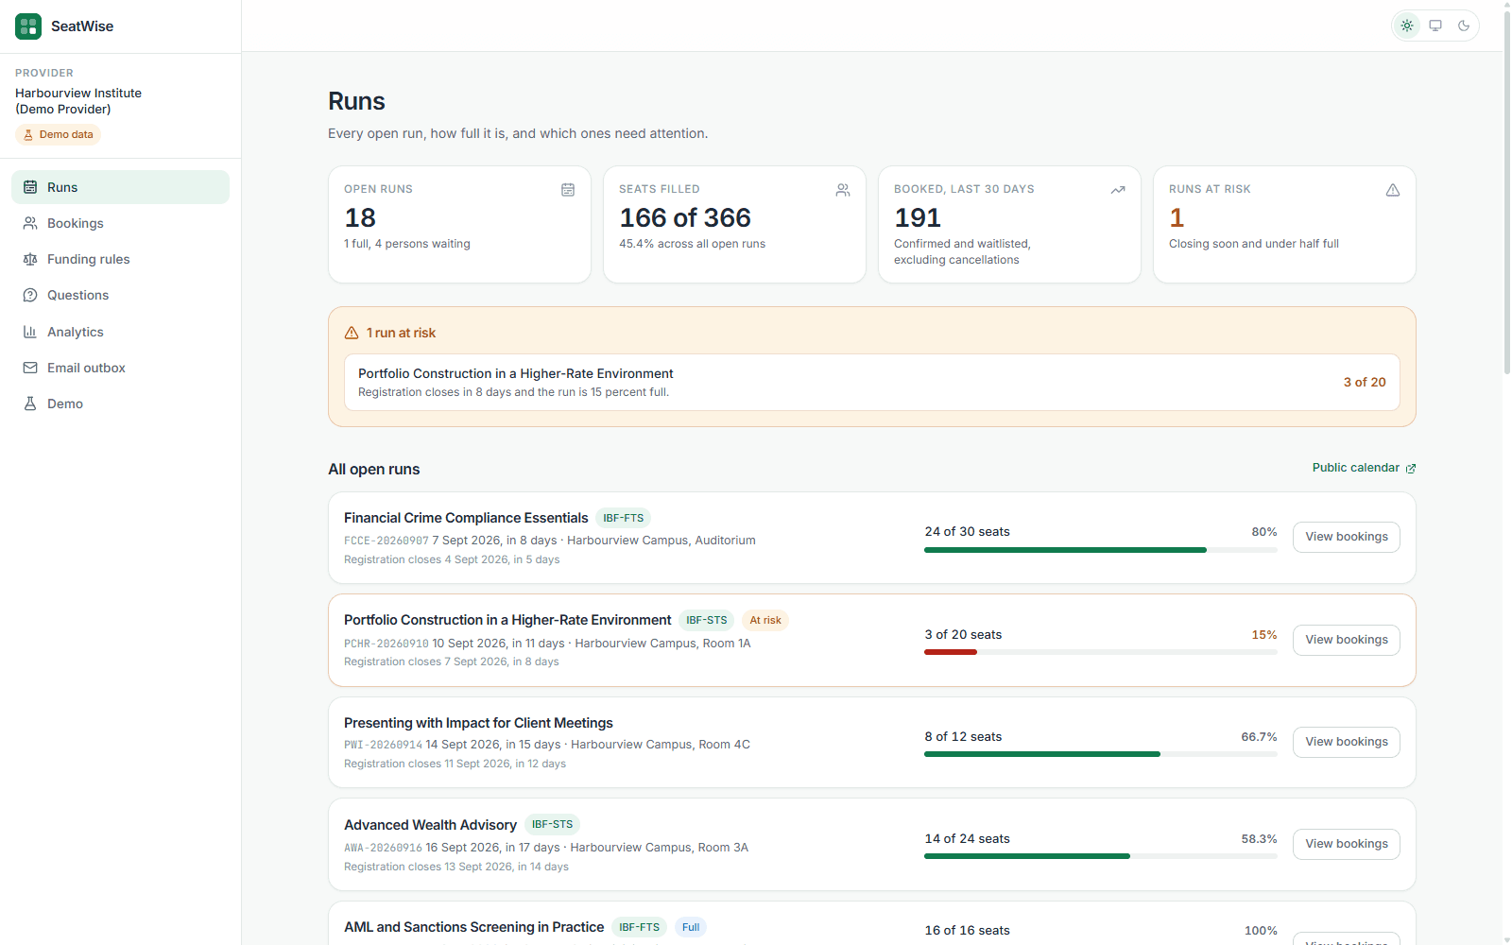This screenshot has height=945, width=1512.
Task: Click IBF-STS tag on Advanced Wealth Advisory
Action: (x=552, y=825)
